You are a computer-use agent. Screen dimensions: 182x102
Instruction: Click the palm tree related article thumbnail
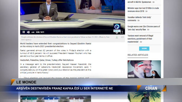tap(144, 97)
